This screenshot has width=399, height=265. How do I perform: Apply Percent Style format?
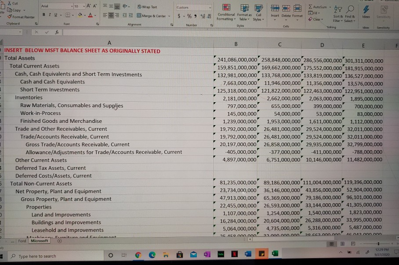[189, 16]
